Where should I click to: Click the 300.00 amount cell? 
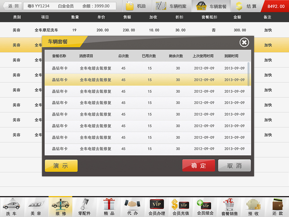[240, 30]
